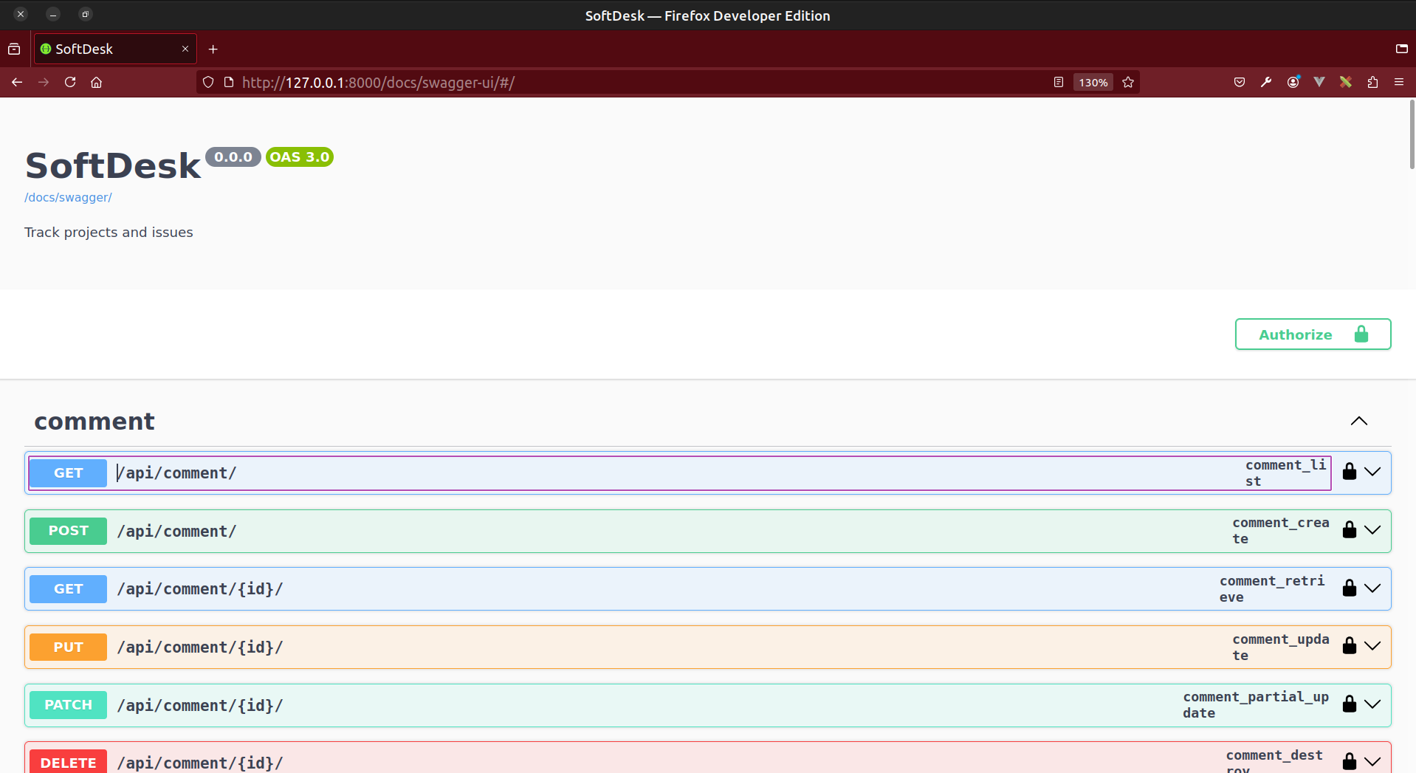The width and height of the screenshot is (1416, 773).
Task: Click "Track projects and issues" description
Action: 109,232
